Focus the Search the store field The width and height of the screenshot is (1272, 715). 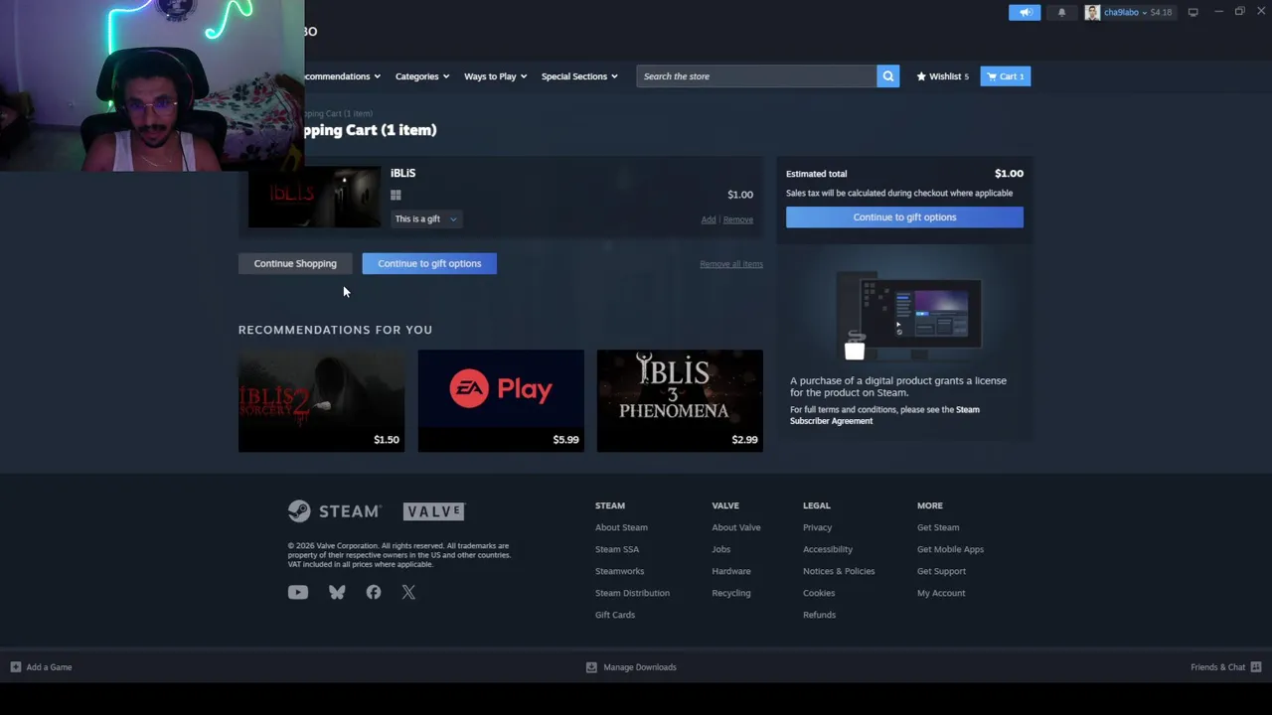756,76
